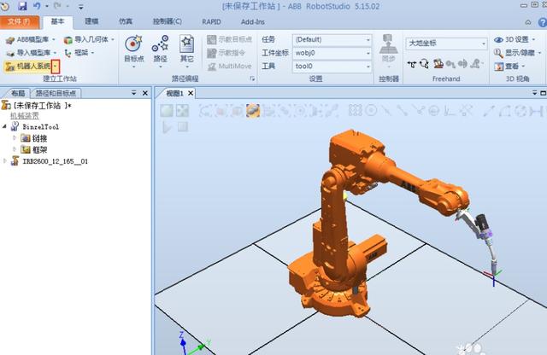Click the Save icon in the title bar

[23, 6]
